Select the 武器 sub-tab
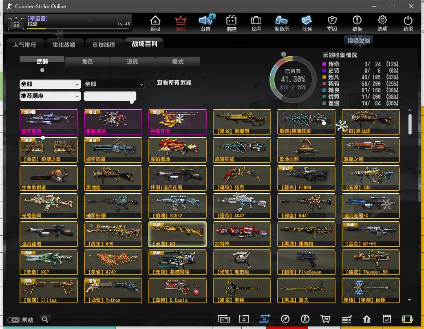Image resolution: width=424 pixels, height=329 pixels. (42, 62)
